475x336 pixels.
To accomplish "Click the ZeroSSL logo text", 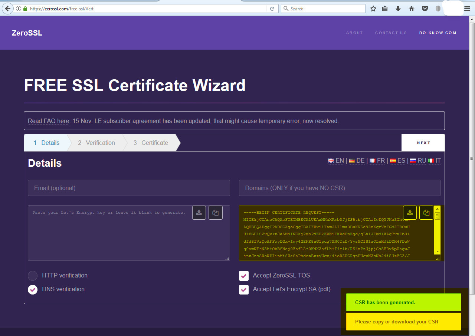I will pyautogui.click(x=27, y=33).
